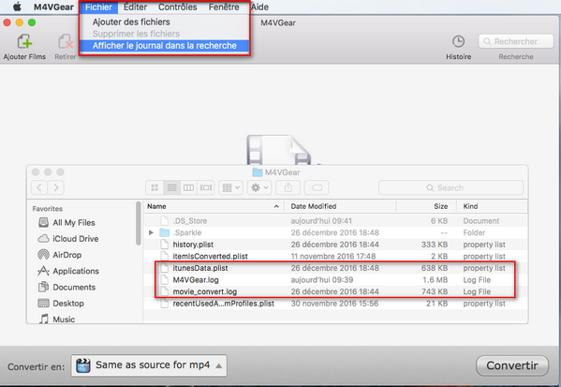Screen dimensions: 561x387
Task: Expand the .Sparkle folder disclosure triangle
Action: coord(151,232)
